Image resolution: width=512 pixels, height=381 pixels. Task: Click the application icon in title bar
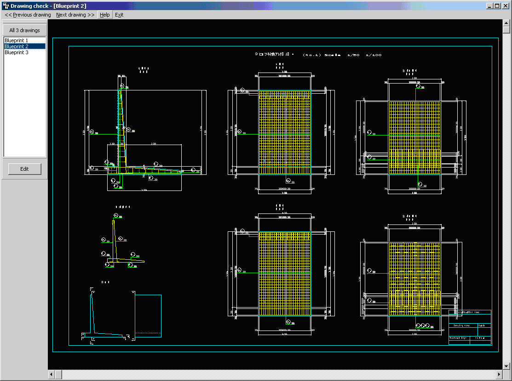tap(5, 6)
